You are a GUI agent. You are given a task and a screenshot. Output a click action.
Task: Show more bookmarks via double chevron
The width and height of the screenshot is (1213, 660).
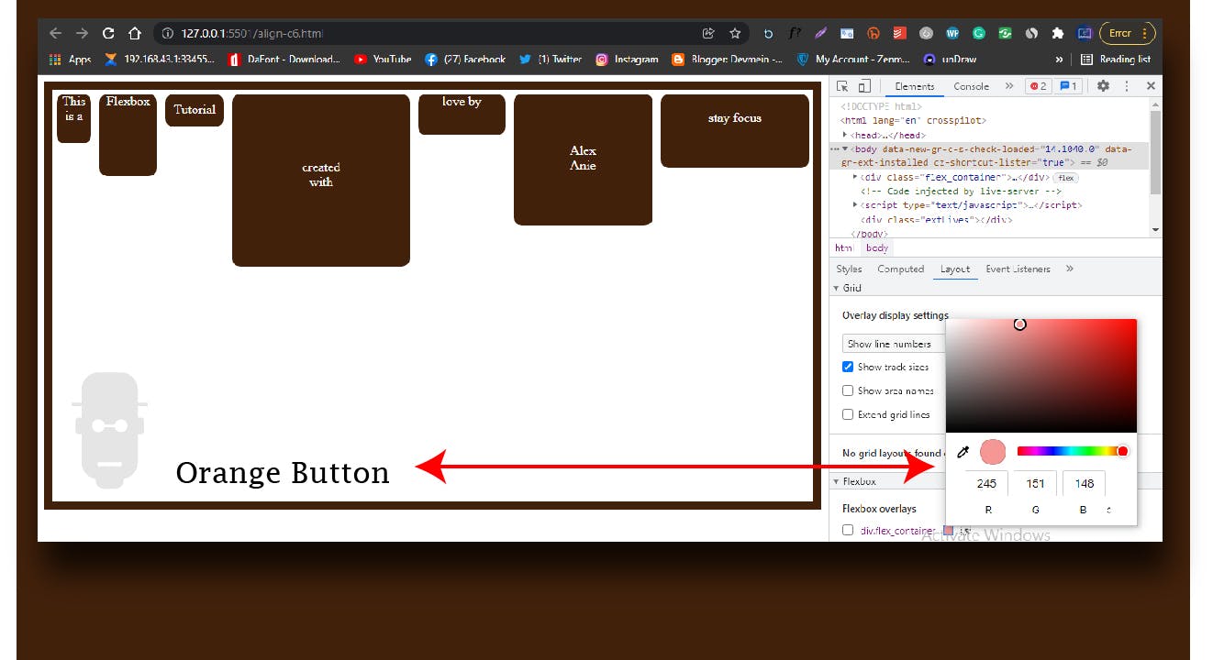coord(1060,59)
